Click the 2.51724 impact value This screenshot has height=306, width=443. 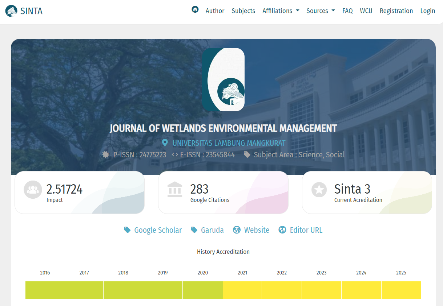coord(64,189)
